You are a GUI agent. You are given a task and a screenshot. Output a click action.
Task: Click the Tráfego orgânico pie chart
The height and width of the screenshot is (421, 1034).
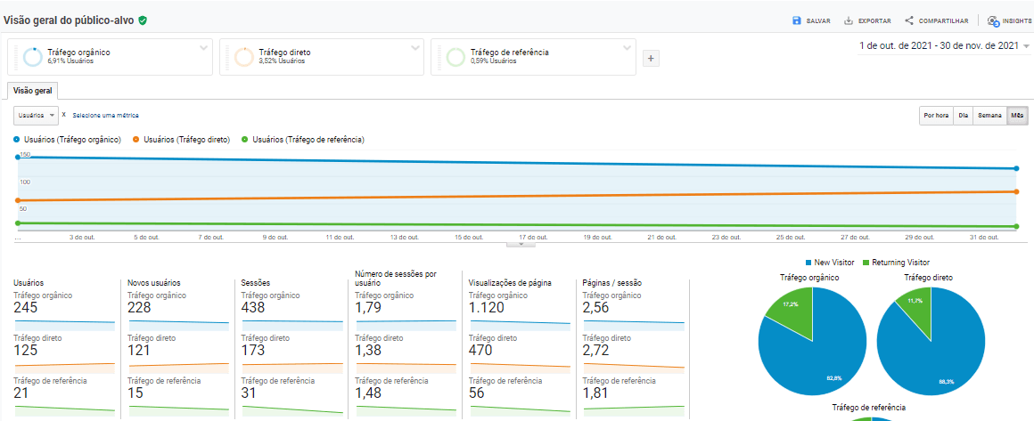809,342
